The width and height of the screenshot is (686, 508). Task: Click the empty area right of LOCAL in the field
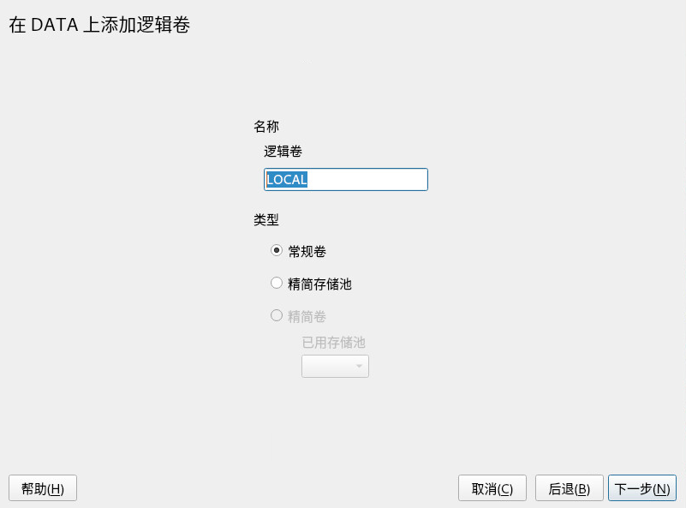367,179
